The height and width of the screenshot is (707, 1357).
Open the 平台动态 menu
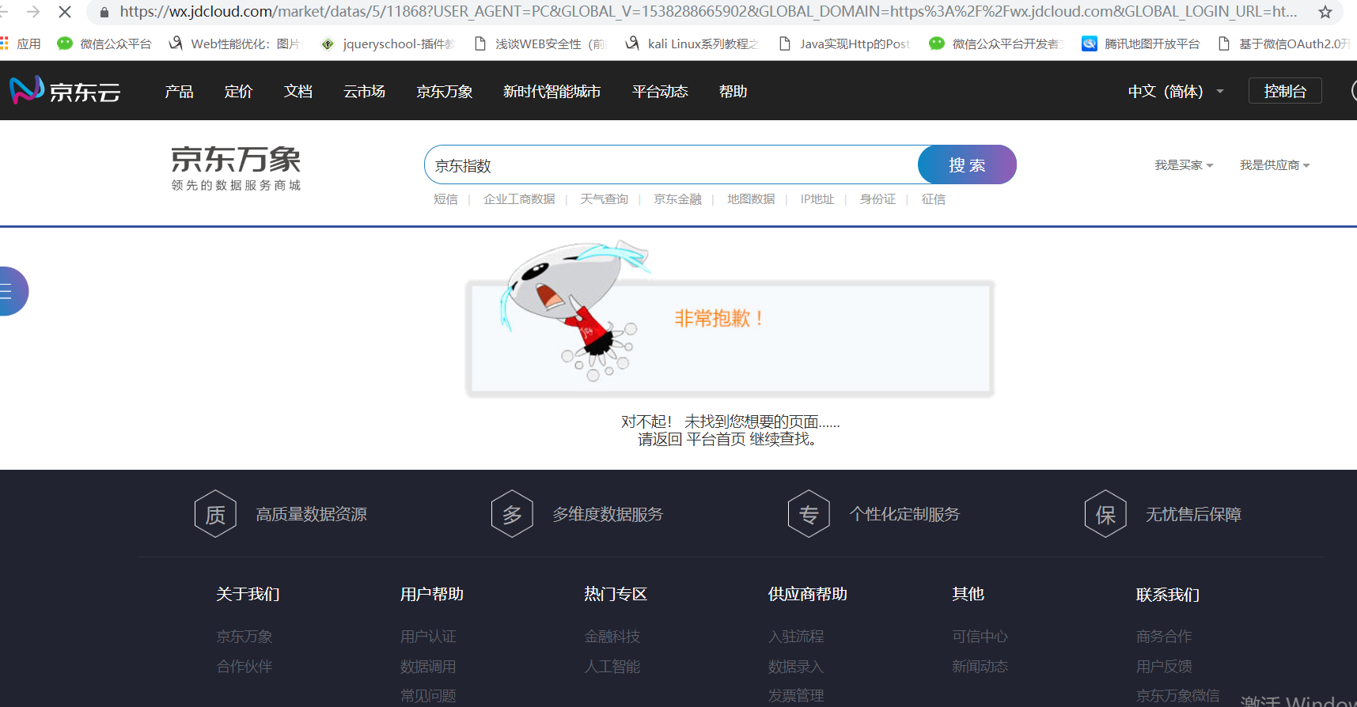[x=660, y=91]
